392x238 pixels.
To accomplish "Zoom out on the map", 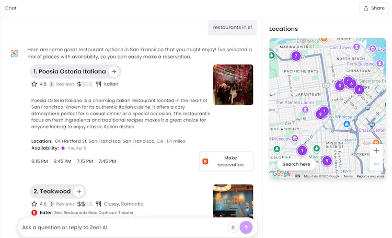I will click(376, 164).
